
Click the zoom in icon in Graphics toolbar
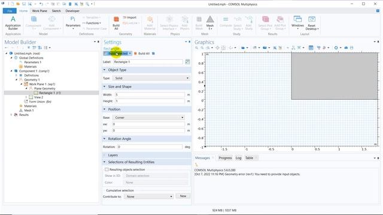coord(197,48)
